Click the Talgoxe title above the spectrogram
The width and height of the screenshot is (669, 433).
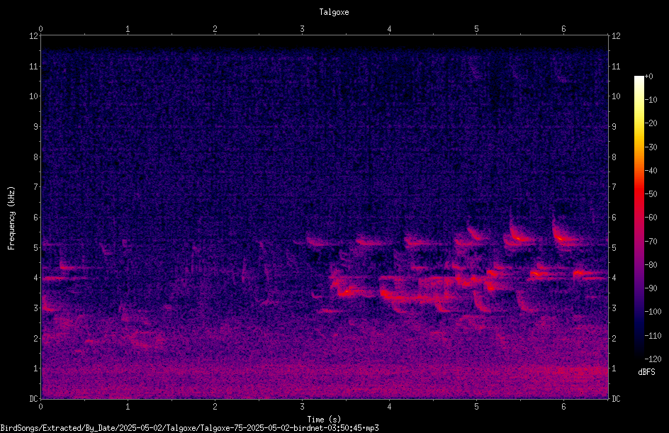(x=334, y=12)
